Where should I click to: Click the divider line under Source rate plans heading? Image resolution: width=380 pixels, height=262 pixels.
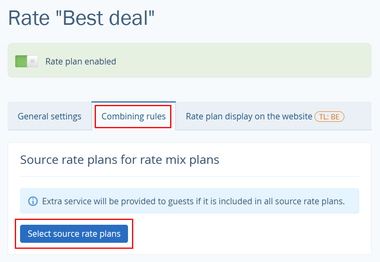point(189,177)
